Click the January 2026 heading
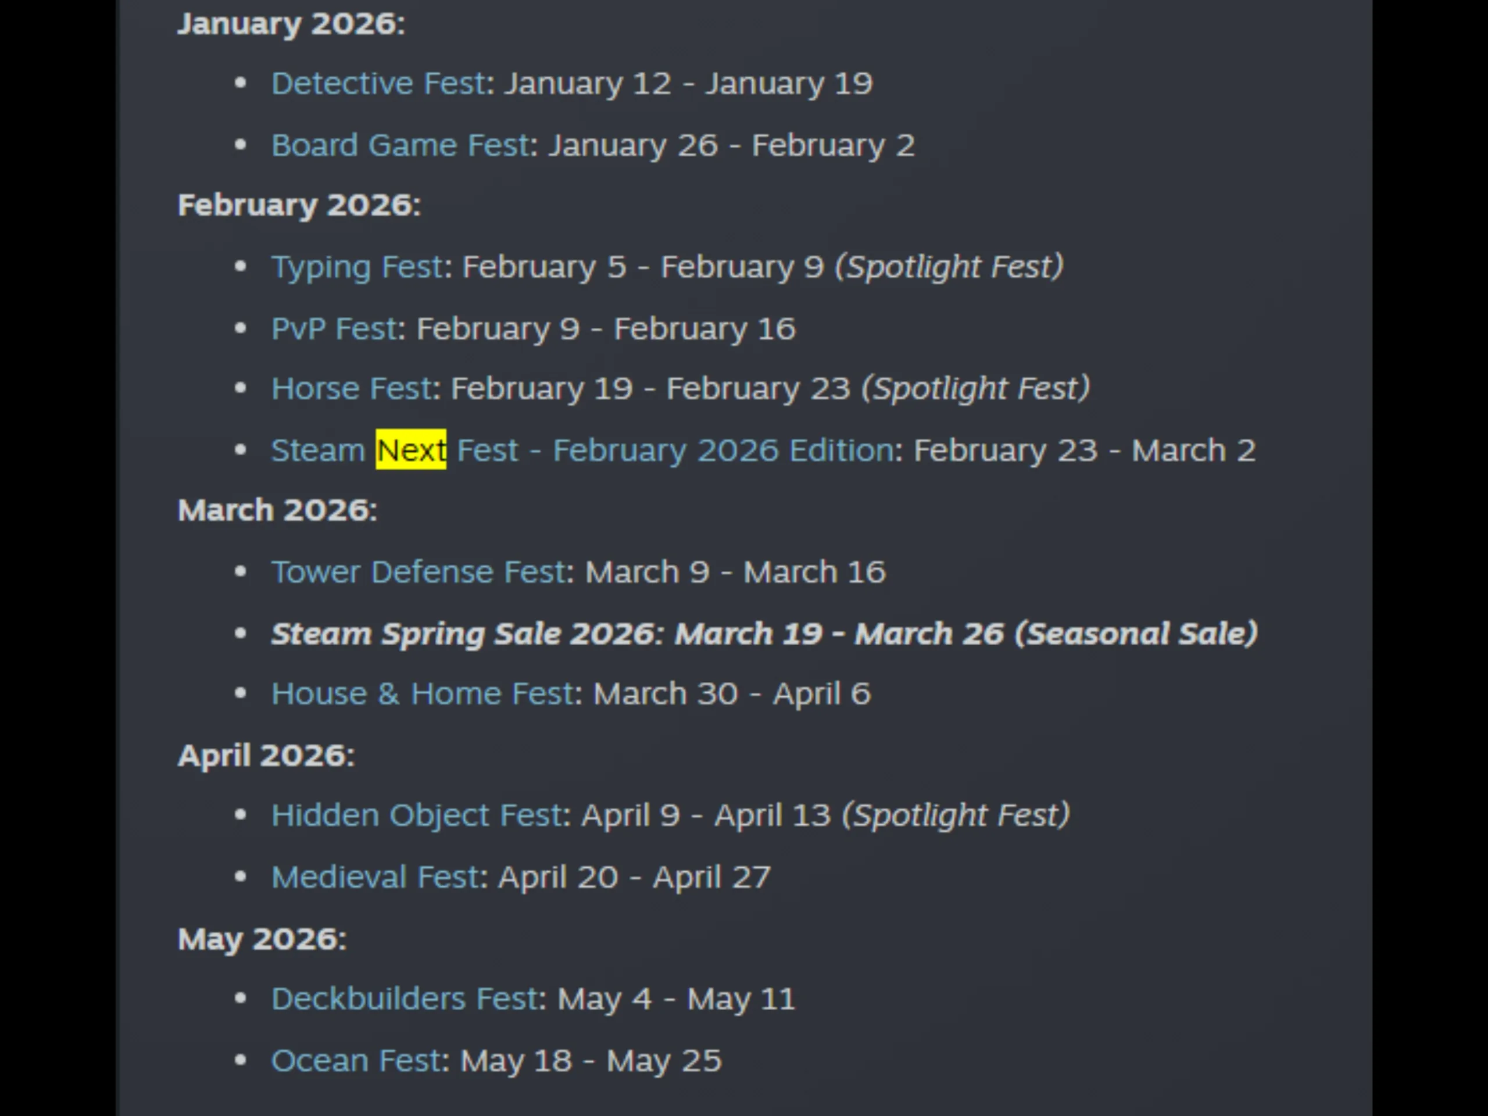The height and width of the screenshot is (1116, 1488). point(291,24)
